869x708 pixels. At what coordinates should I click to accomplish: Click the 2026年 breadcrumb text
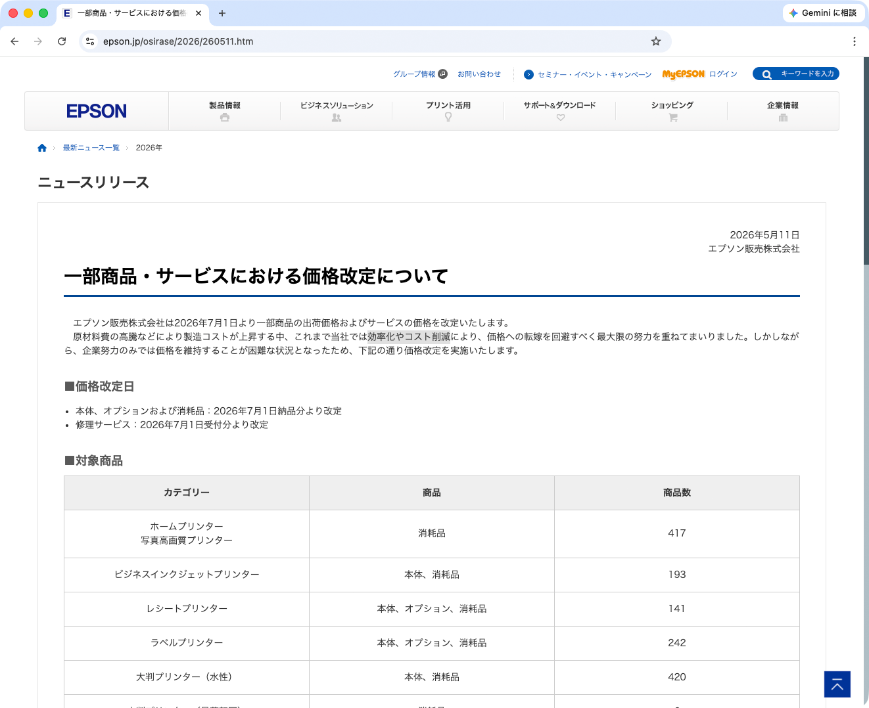tap(149, 148)
